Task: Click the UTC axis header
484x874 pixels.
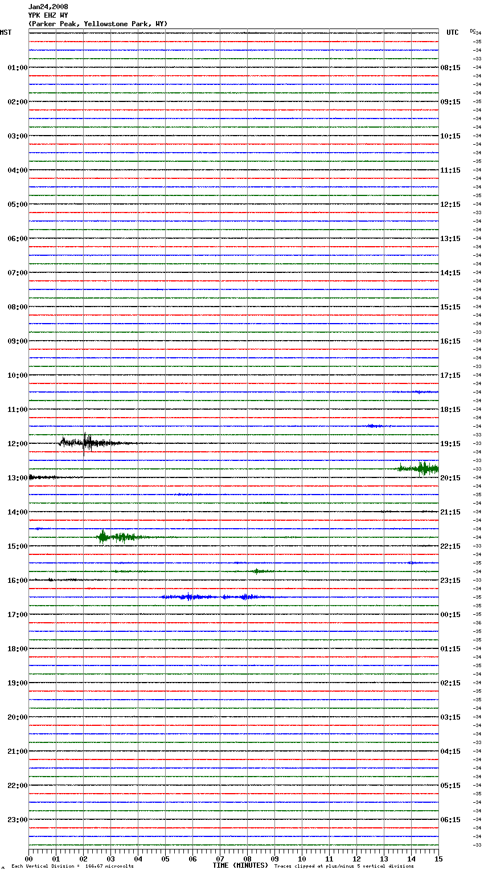Action: (453, 32)
